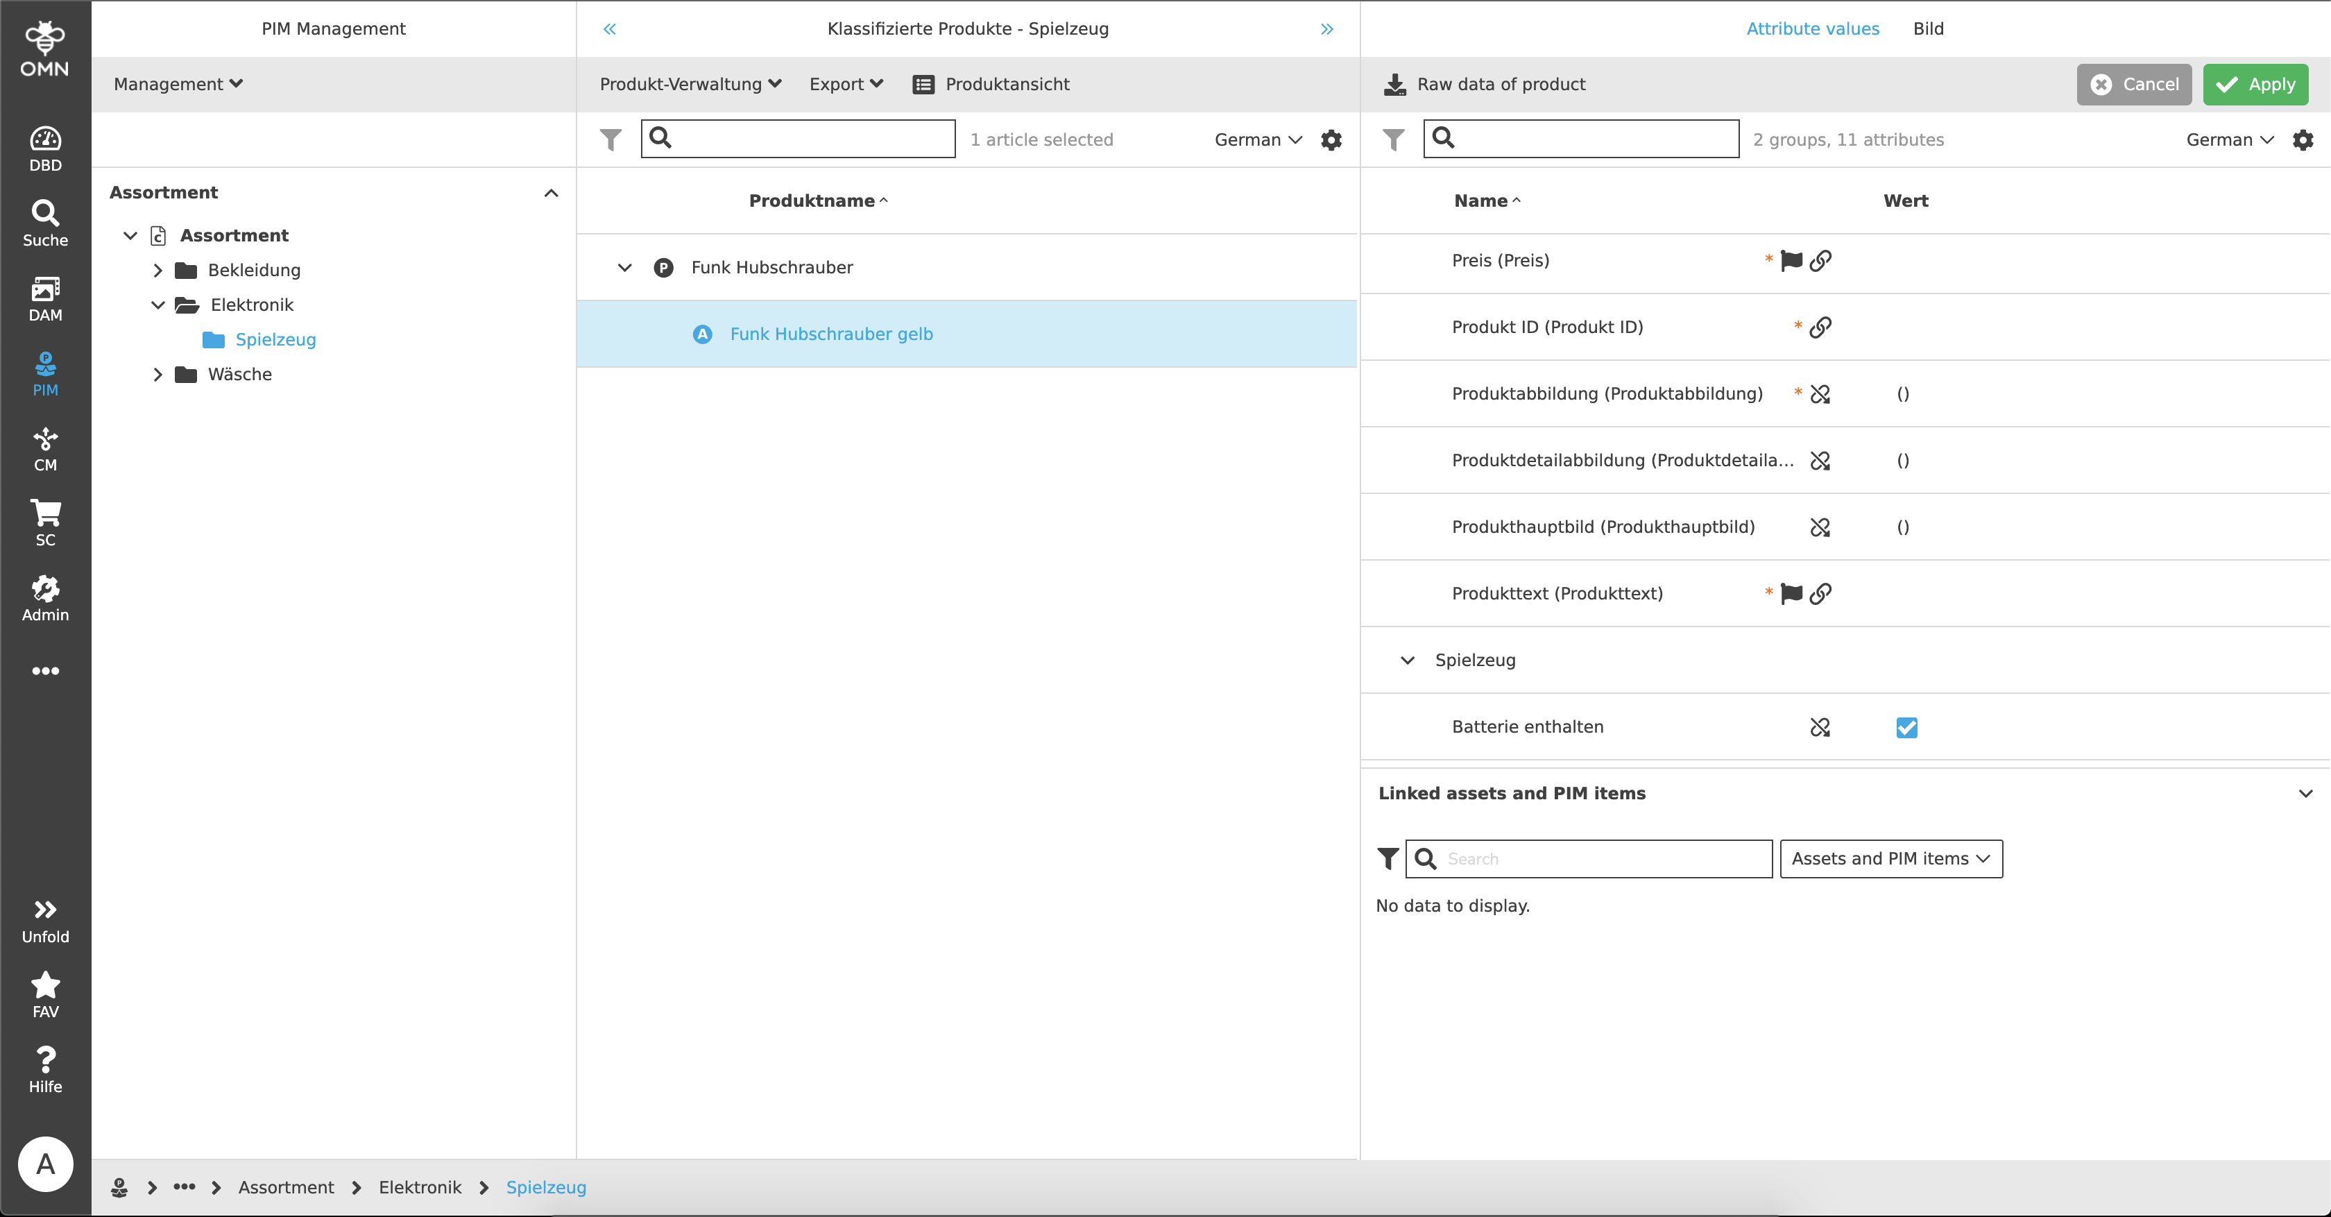The image size is (2331, 1217).
Task: Click the Apply button
Action: pos(2255,84)
